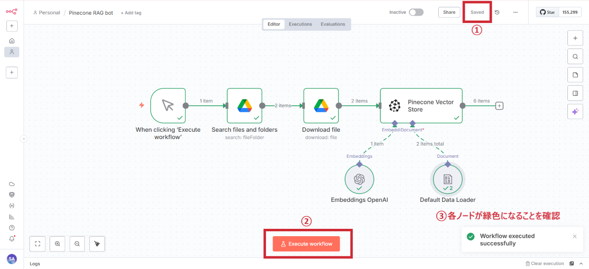The image size is (589, 269).
Task: Select the Pinecone Vector Store node
Action: 421,106
